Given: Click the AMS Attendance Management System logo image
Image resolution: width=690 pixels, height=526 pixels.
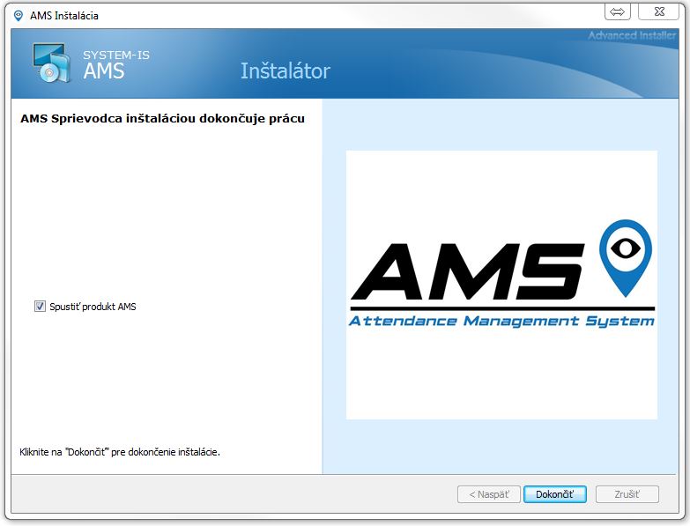Looking at the screenshot, I should 501,285.
